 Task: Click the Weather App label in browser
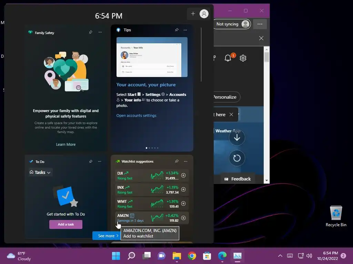pyautogui.click(x=228, y=131)
